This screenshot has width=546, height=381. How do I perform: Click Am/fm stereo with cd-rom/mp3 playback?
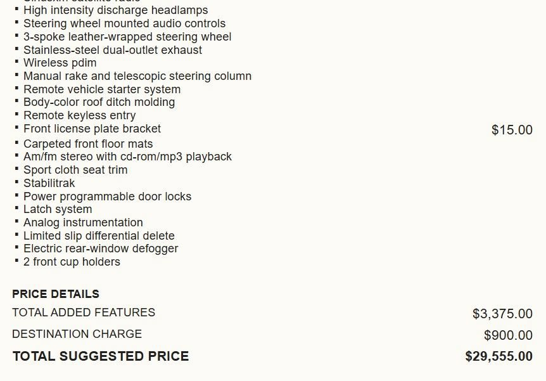[x=127, y=157]
